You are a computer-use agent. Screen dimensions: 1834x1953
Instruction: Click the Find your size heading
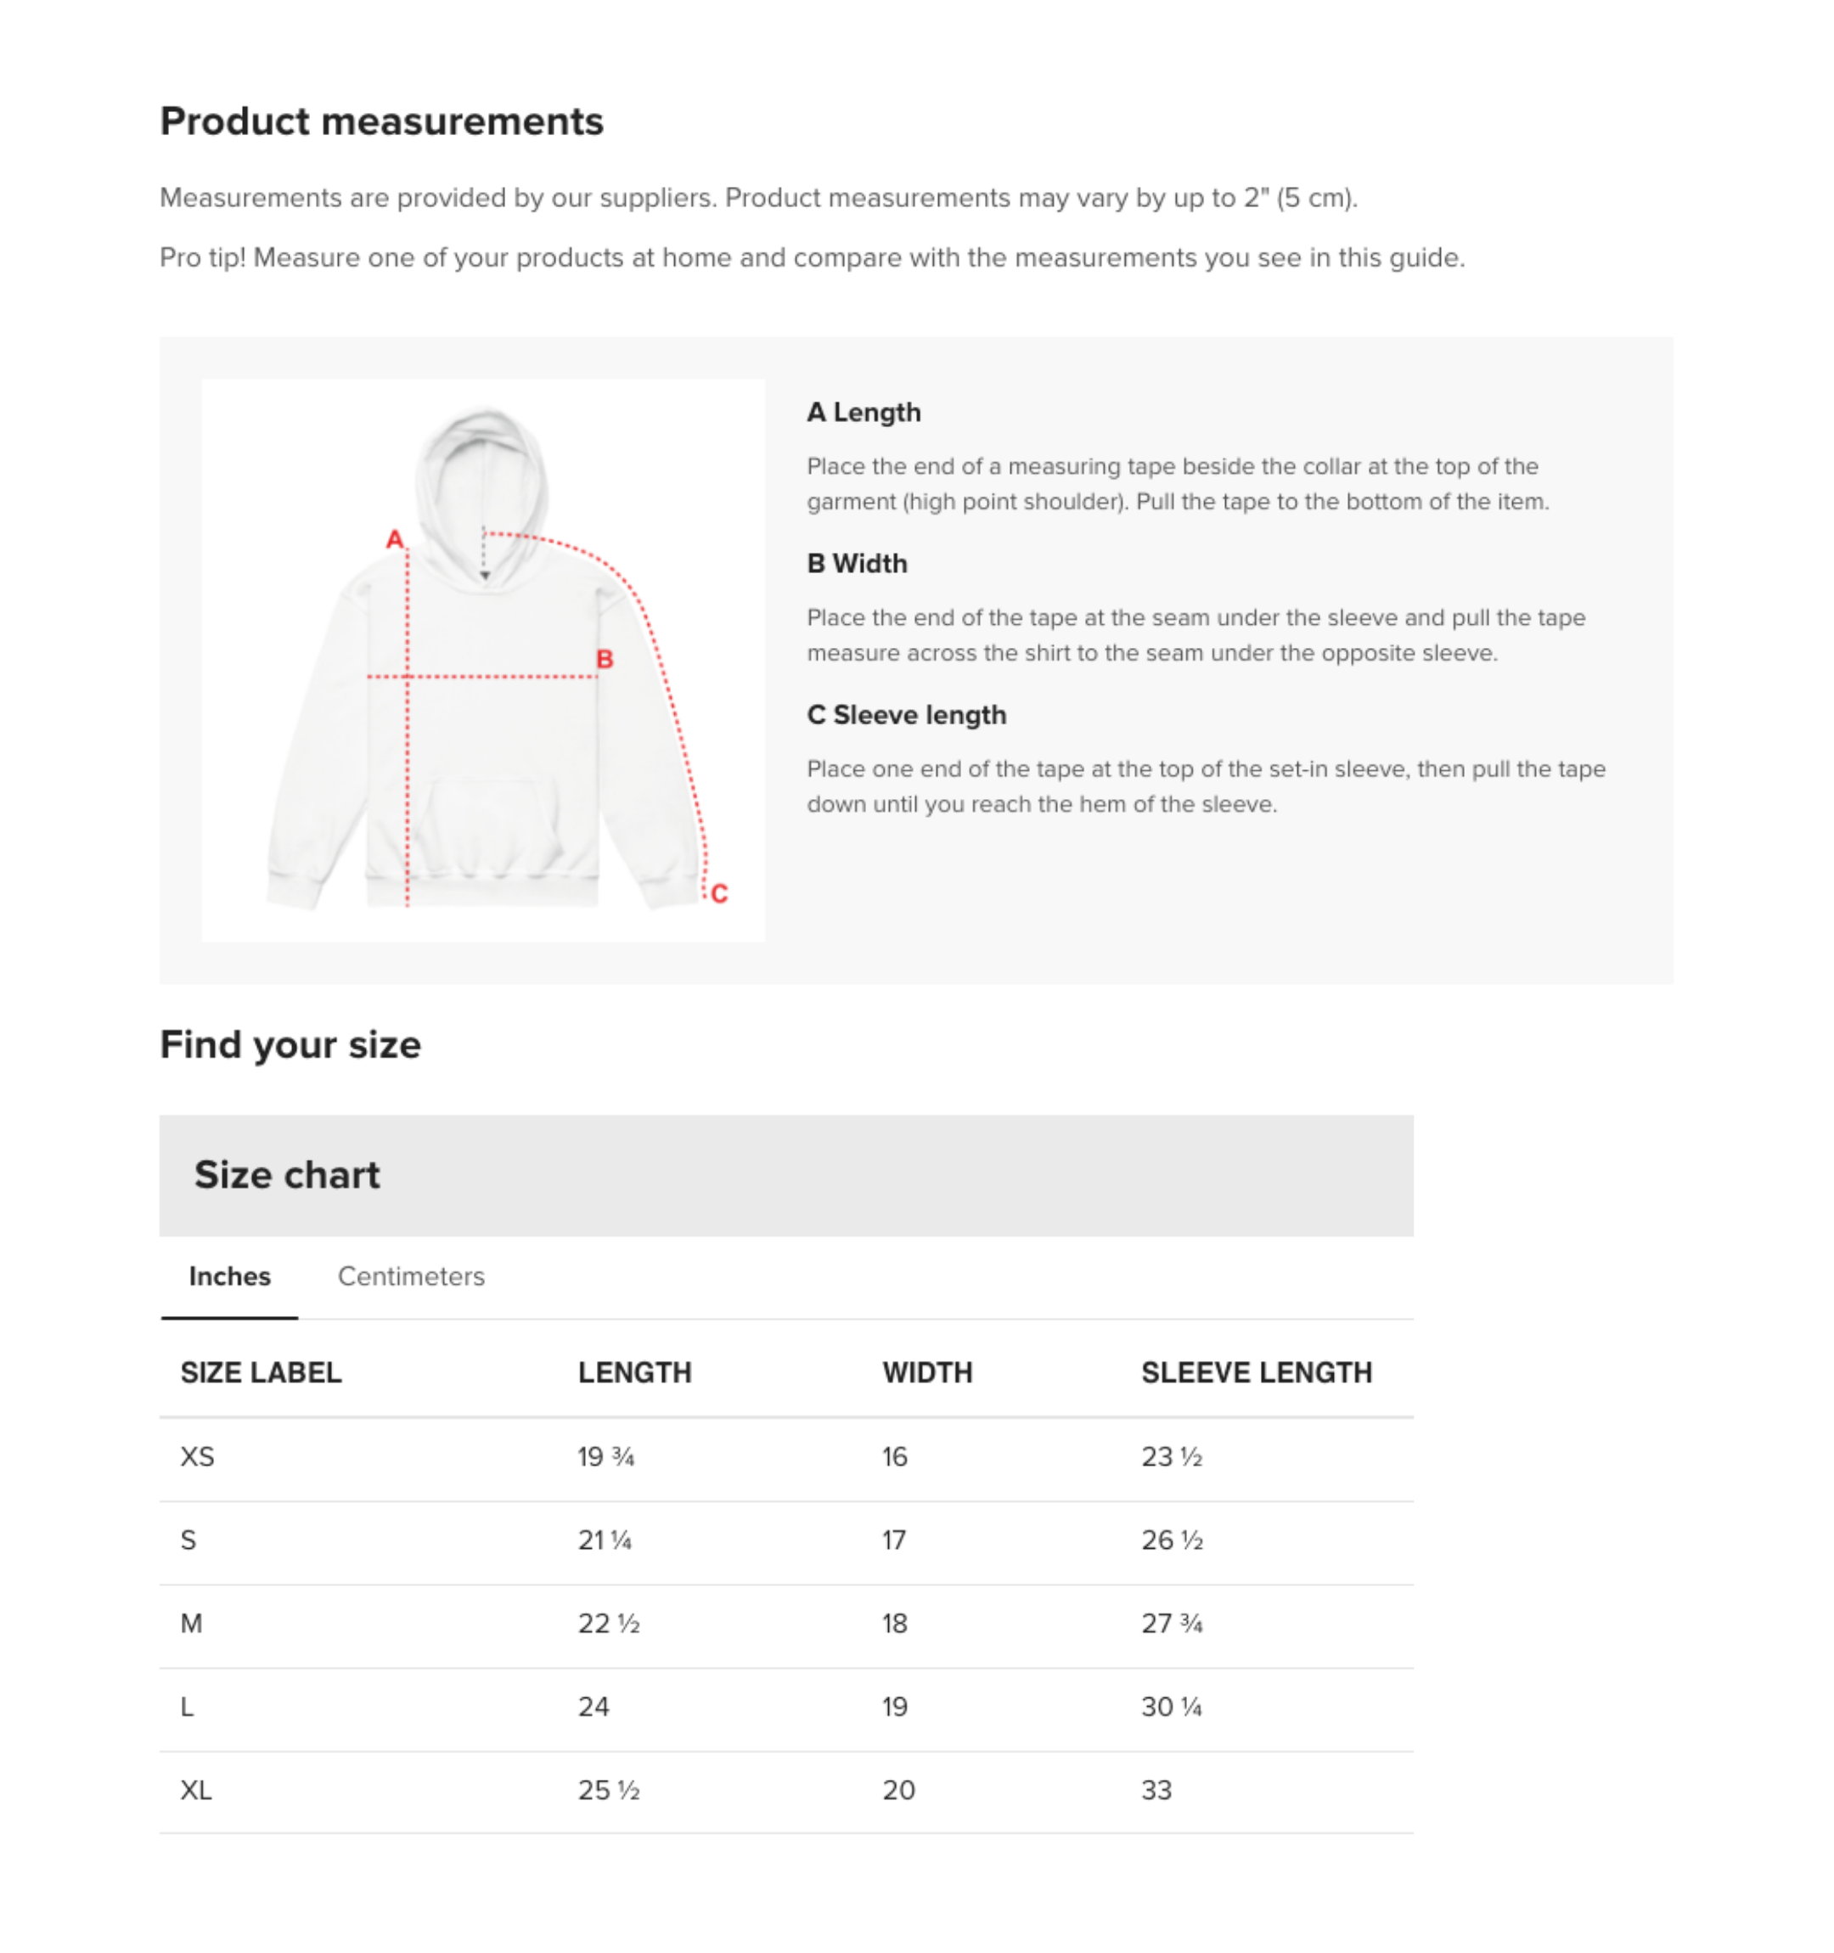(290, 1044)
